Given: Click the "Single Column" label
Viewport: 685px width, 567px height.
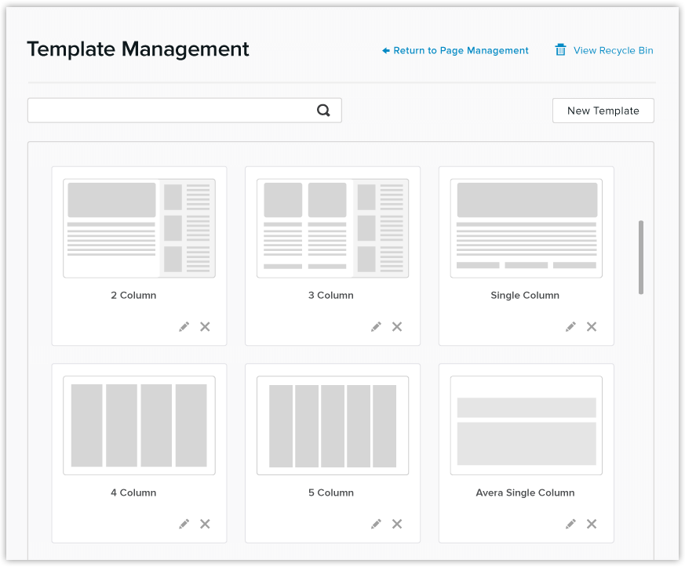Looking at the screenshot, I should point(525,295).
